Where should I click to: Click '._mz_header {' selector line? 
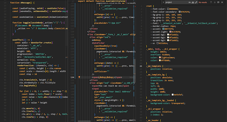click(x=153, y=120)
